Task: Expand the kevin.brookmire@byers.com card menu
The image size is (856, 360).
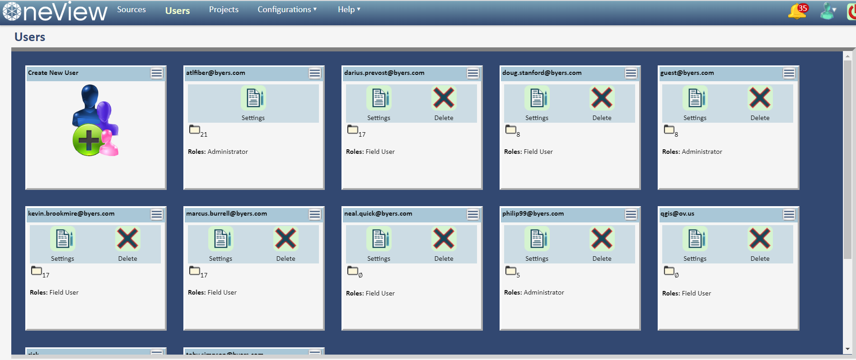Action: [157, 214]
